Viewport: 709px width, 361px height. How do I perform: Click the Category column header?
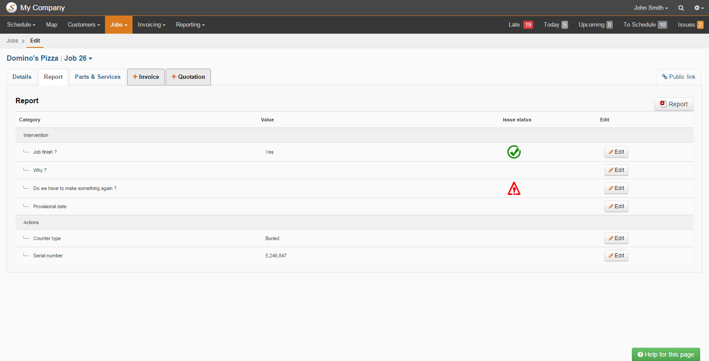click(x=30, y=120)
